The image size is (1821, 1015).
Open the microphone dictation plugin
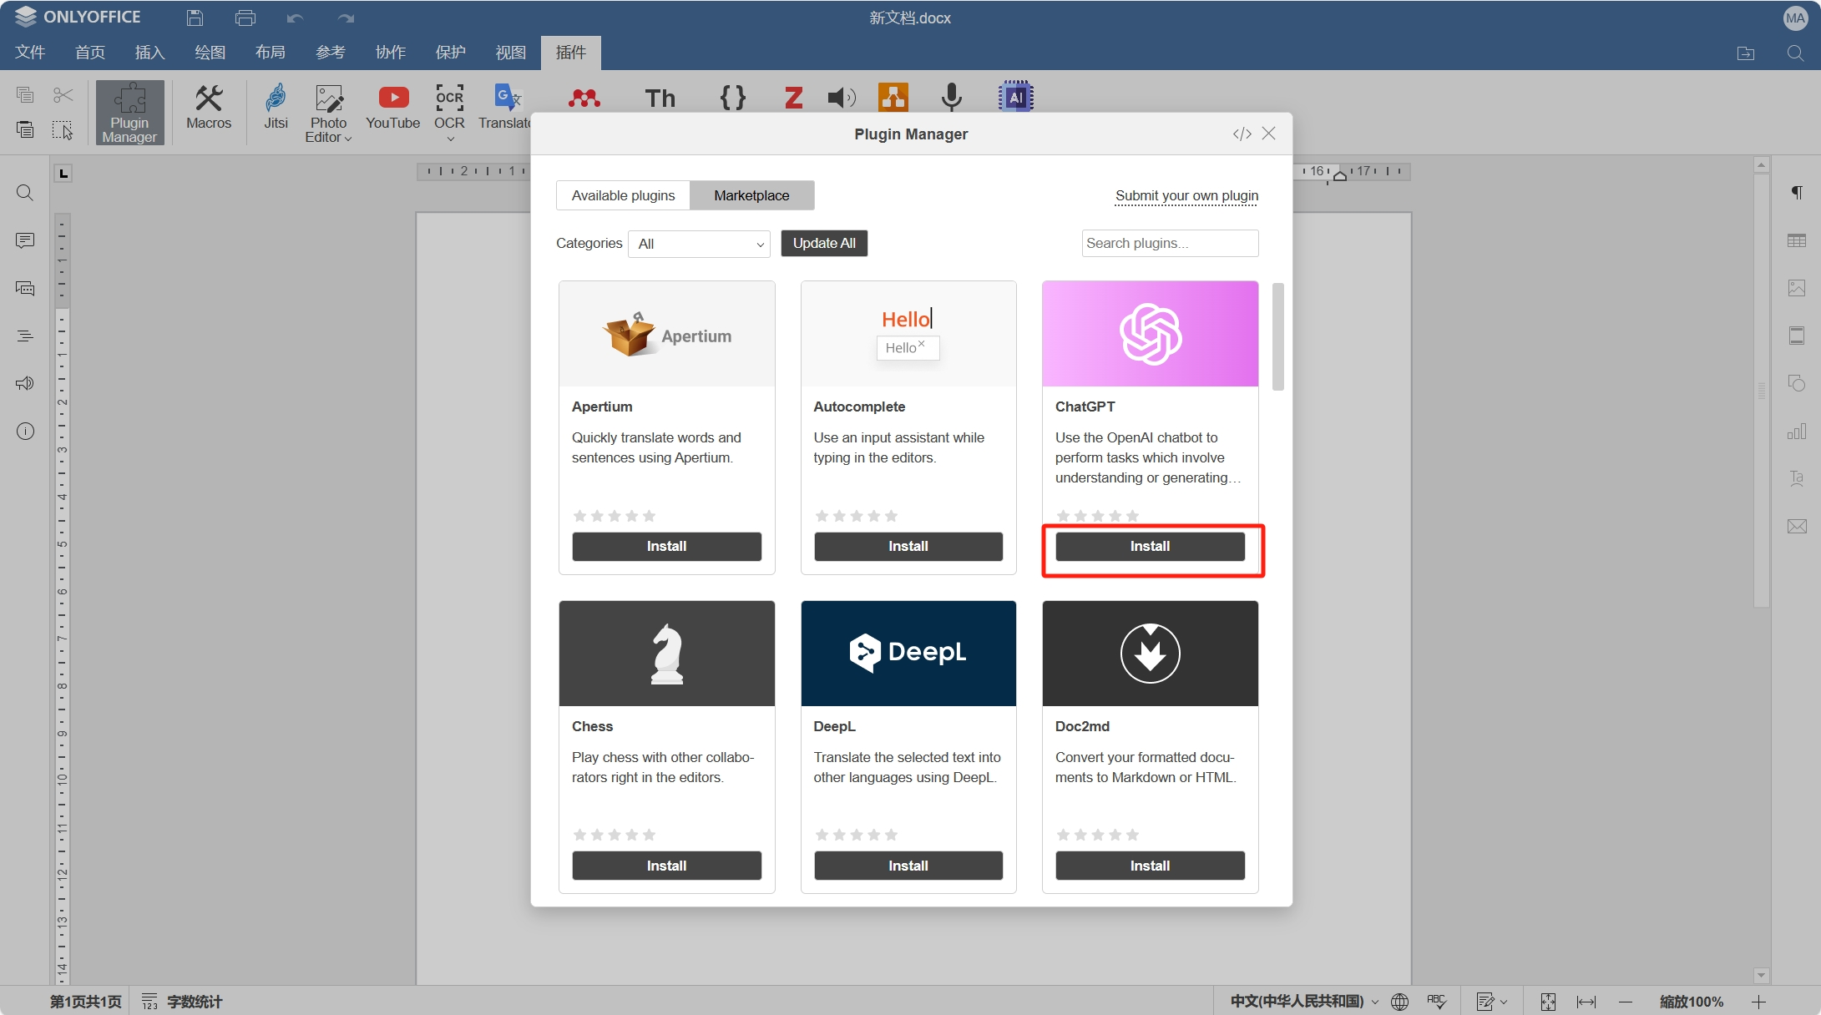[x=951, y=97]
